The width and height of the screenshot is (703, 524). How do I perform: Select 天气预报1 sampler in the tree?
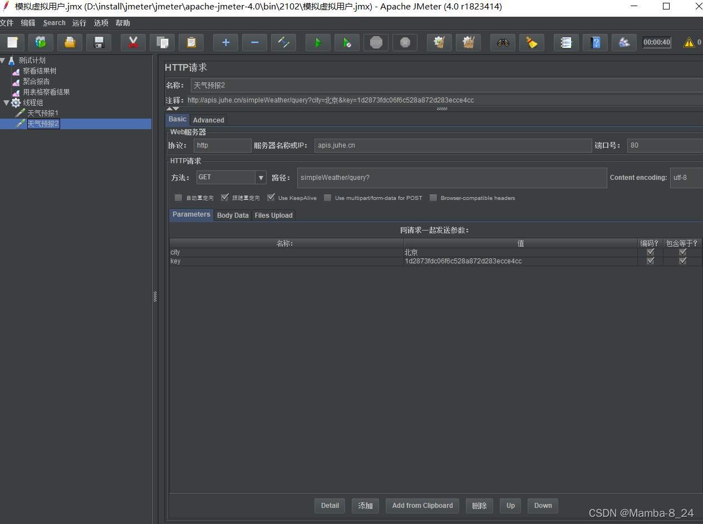click(x=43, y=113)
